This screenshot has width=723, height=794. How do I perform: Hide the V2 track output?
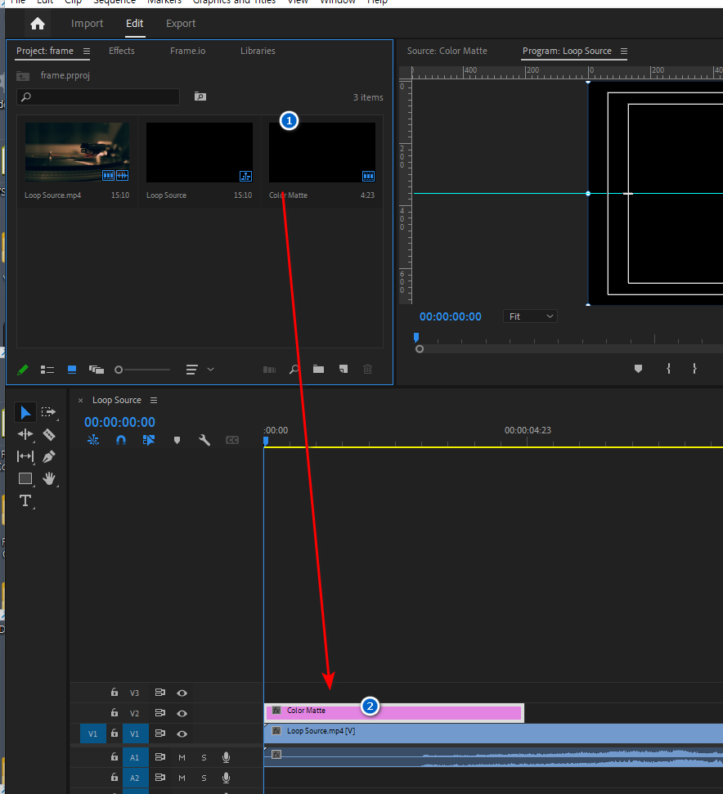(x=182, y=713)
